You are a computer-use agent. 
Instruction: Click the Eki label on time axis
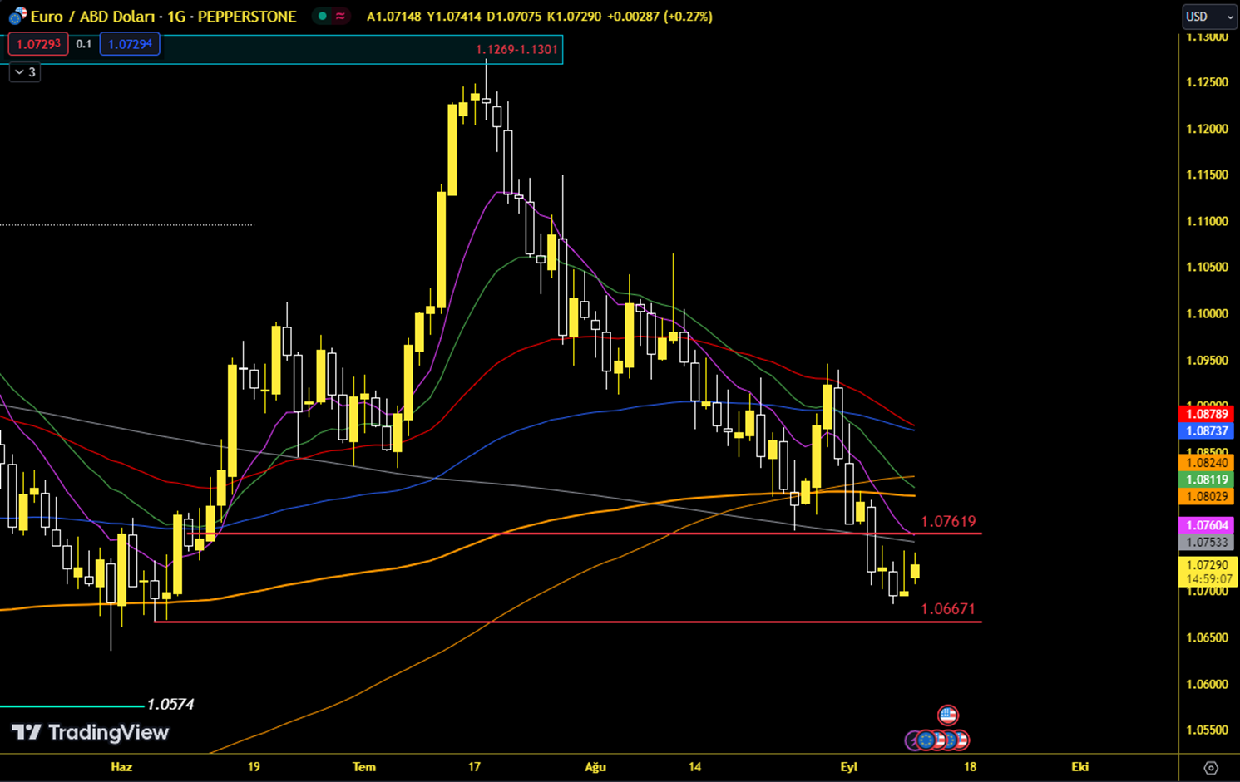[x=1080, y=767]
